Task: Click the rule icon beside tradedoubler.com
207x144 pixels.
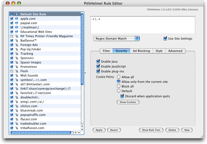Action: 17,124
